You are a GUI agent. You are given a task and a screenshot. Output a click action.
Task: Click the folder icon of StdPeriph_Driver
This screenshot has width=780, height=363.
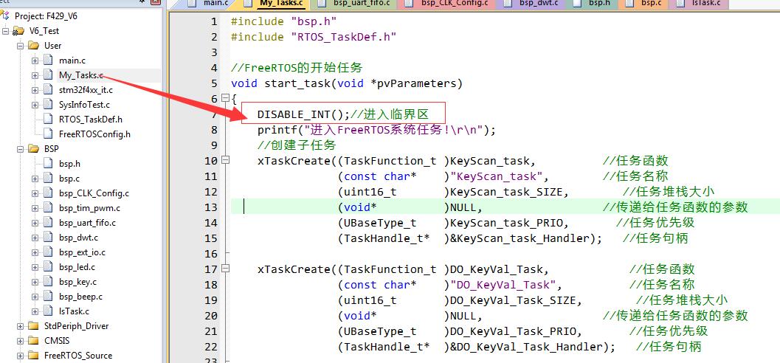coord(33,326)
